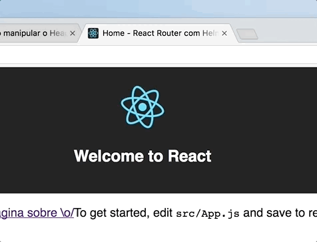
Task: Close the 'manipular o Head' tab
Action: [73, 33]
